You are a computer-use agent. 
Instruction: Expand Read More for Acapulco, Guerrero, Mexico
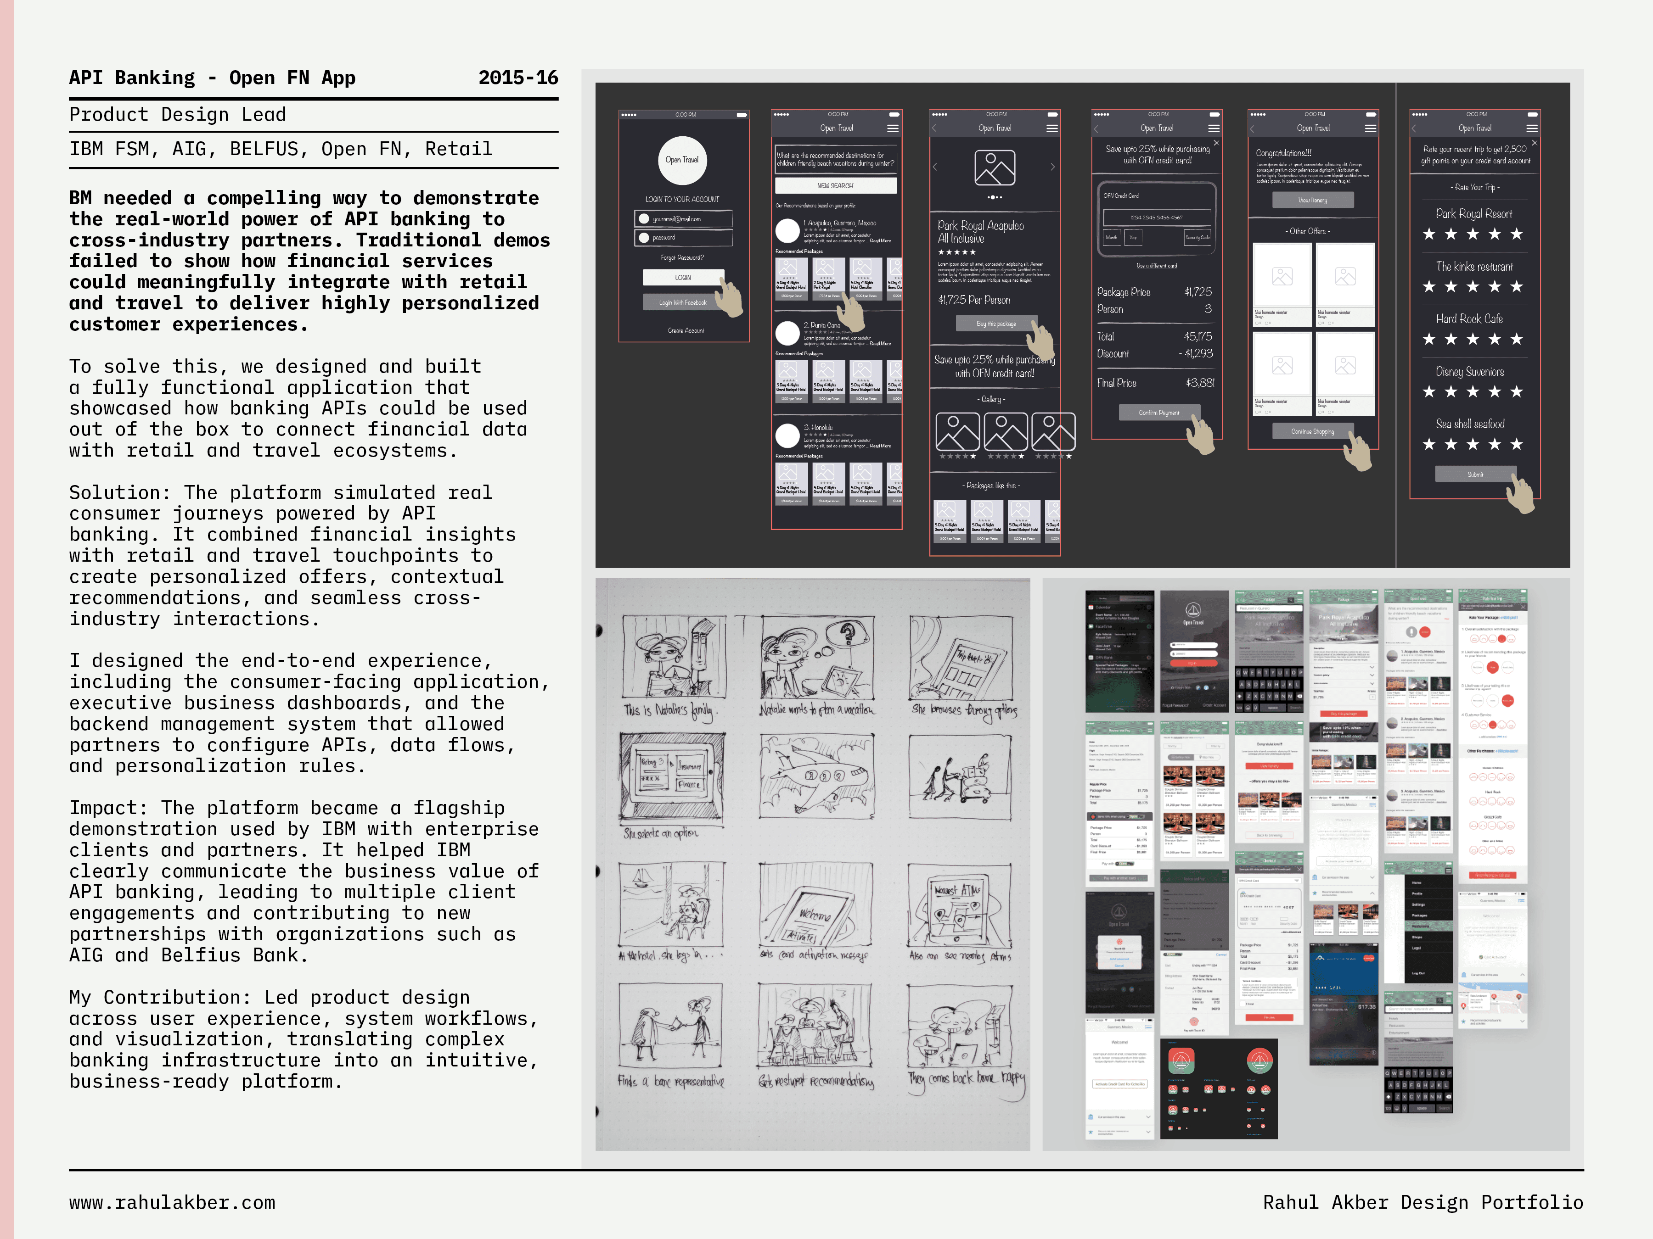coord(880,241)
